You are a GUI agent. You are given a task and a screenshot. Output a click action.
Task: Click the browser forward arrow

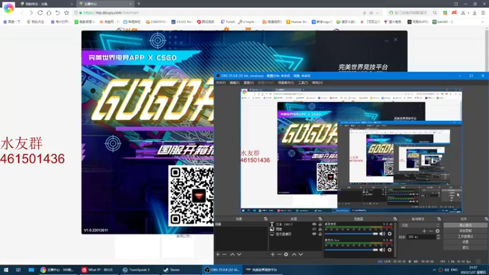31,13
